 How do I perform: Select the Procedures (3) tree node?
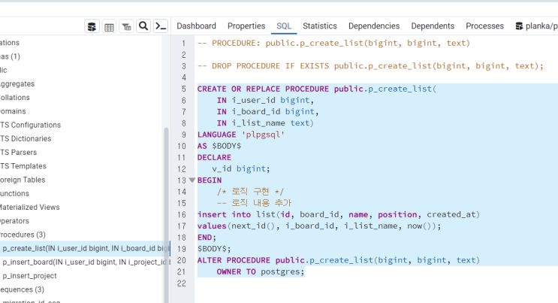[23, 235]
